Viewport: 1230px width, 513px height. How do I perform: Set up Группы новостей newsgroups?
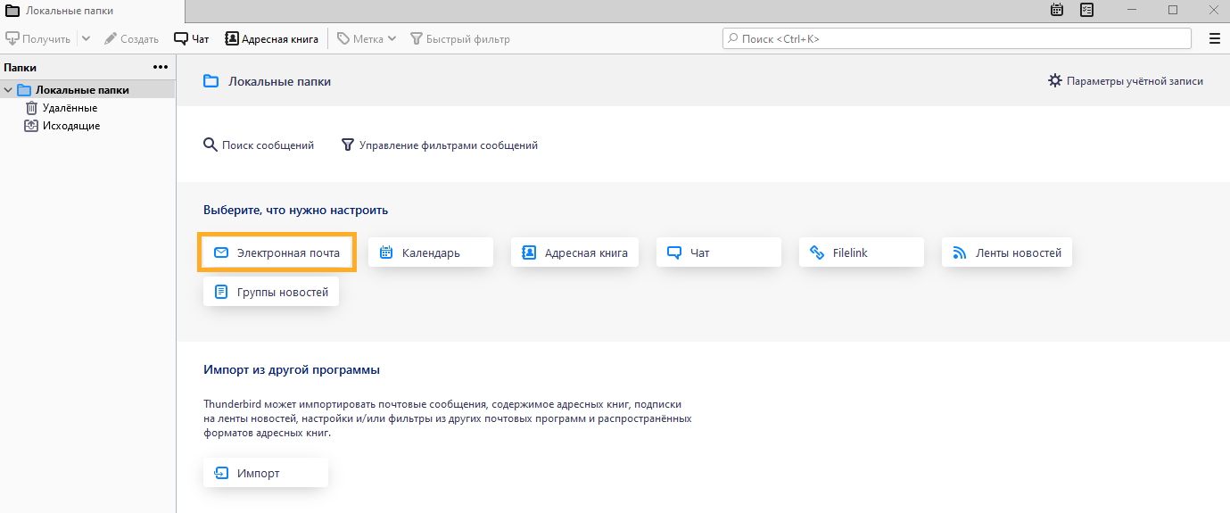click(x=271, y=292)
